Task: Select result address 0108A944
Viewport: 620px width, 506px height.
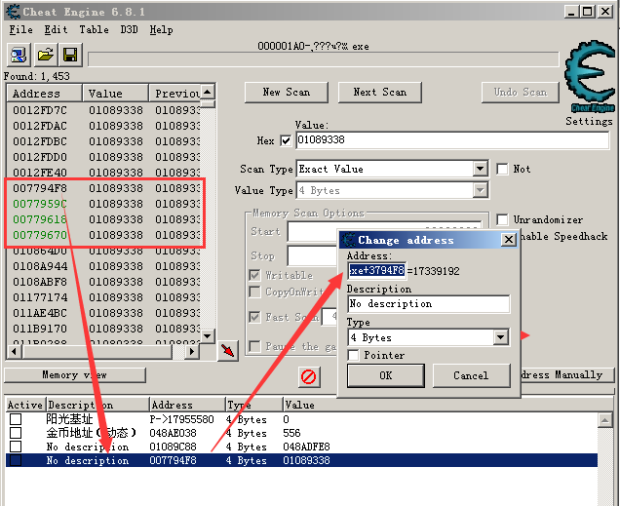Action: pos(40,266)
